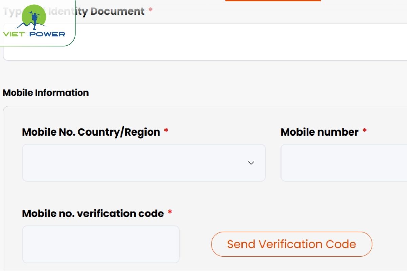
Task: Click the red asterisk beside Mobile number
Action: click(x=365, y=131)
